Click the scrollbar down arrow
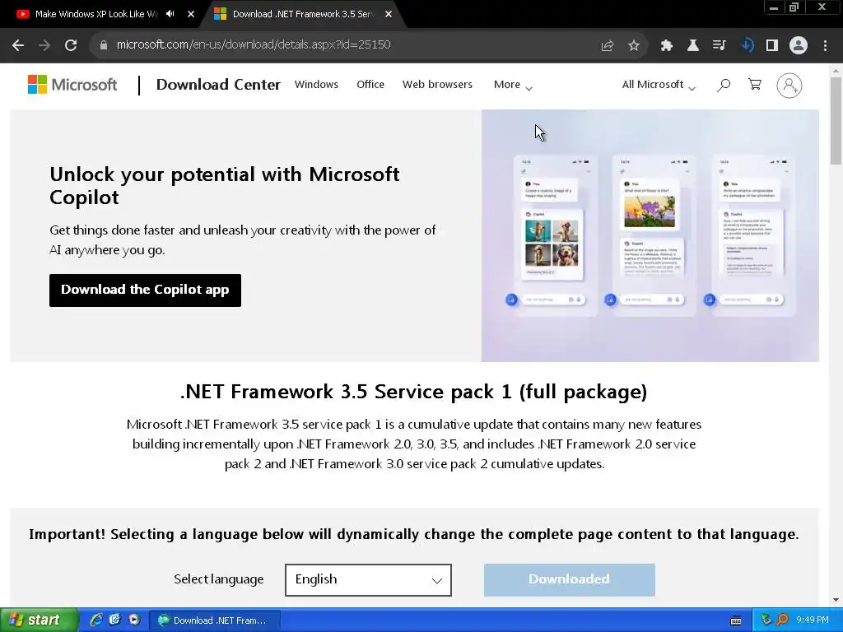 (836, 600)
